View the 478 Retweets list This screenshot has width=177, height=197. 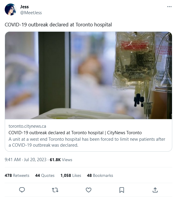(17, 175)
